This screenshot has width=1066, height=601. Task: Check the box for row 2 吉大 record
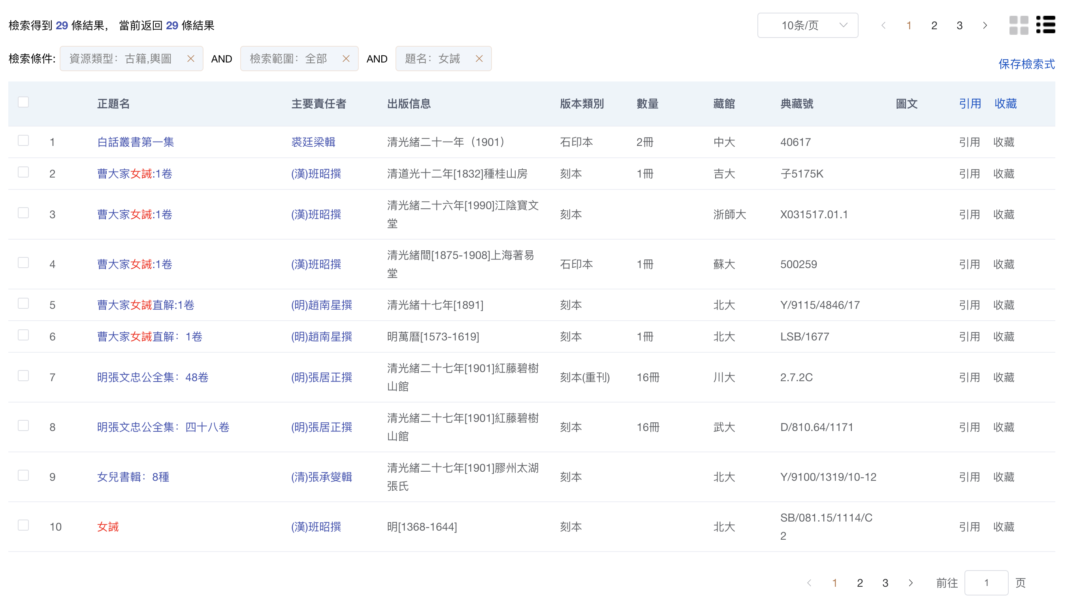coord(23,172)
